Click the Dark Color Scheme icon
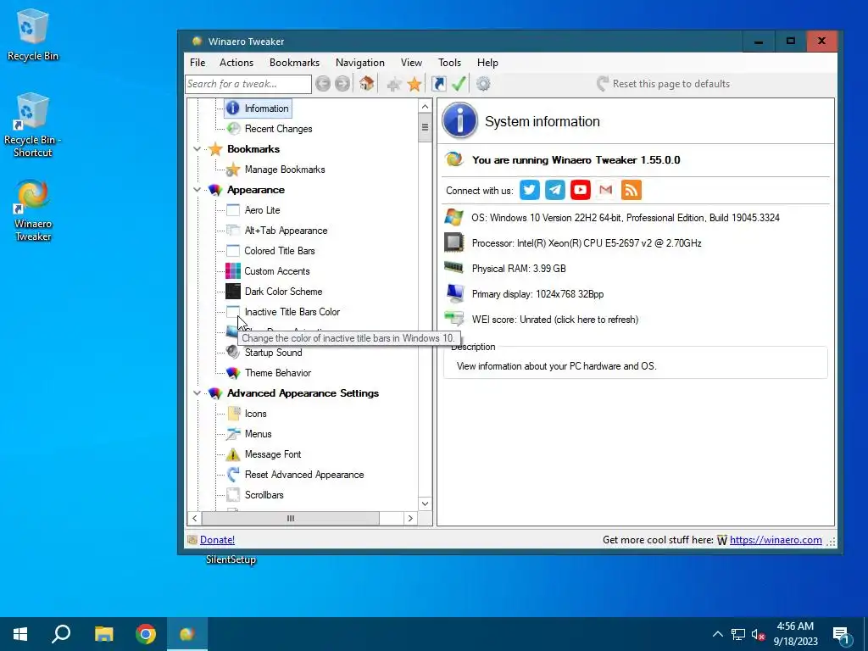This screenshot has width=868, height=651. tap(233, 292)
